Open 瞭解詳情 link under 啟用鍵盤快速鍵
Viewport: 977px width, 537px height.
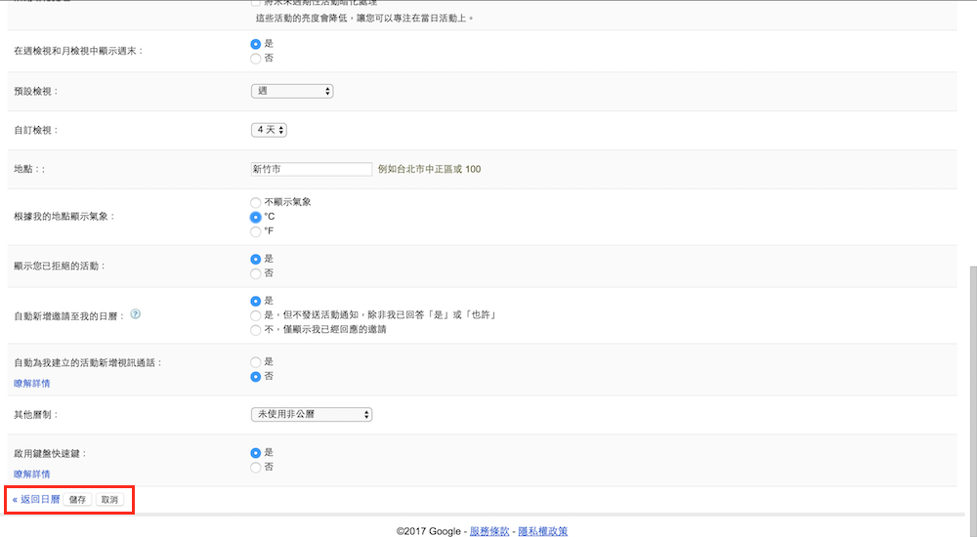pos(32,475)
